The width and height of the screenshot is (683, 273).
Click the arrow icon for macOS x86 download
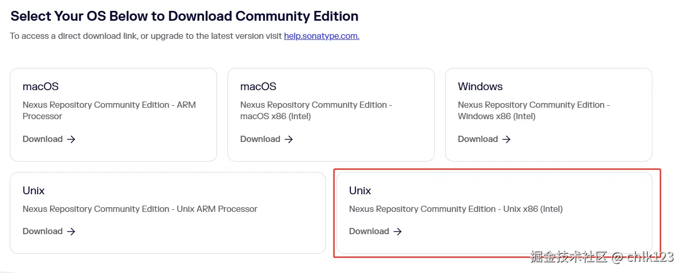click(289, 139)
